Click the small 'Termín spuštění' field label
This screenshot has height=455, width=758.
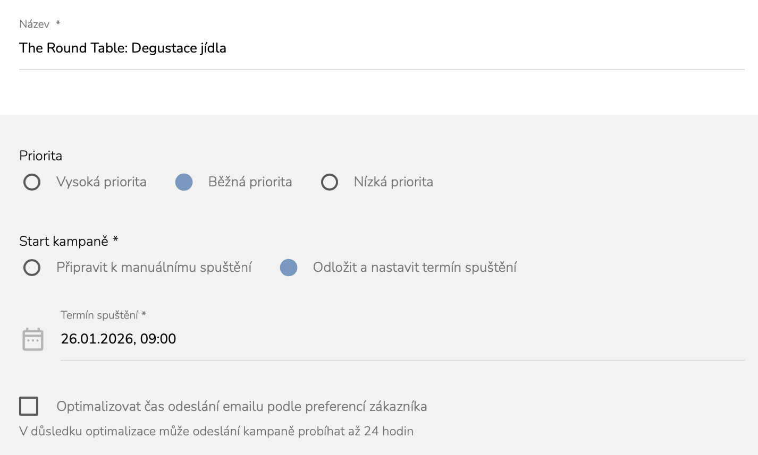[x=99, y=315]
